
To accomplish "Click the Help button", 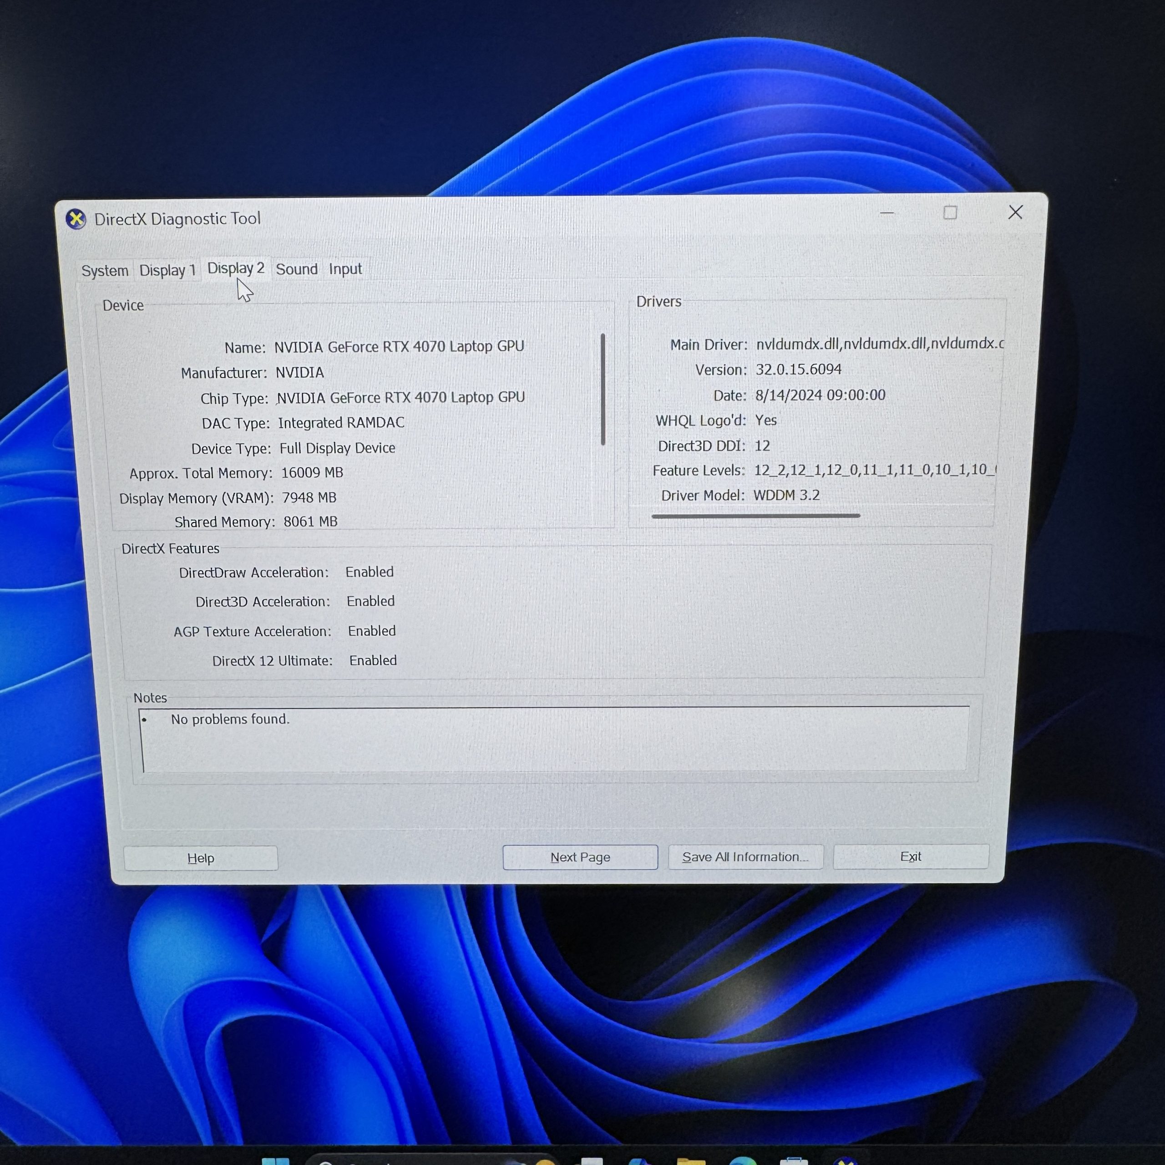I will (201, 858).
